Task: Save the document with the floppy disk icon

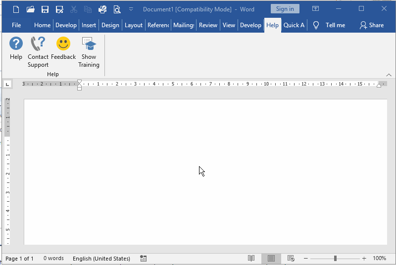Action: click(x=45, y=9)
